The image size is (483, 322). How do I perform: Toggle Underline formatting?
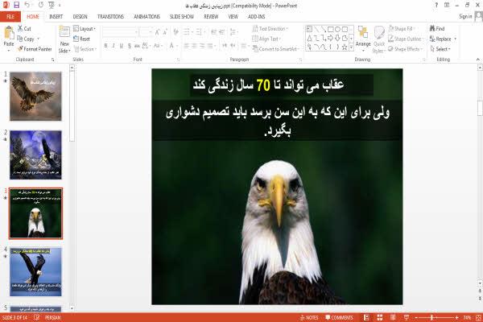[121, 46]
